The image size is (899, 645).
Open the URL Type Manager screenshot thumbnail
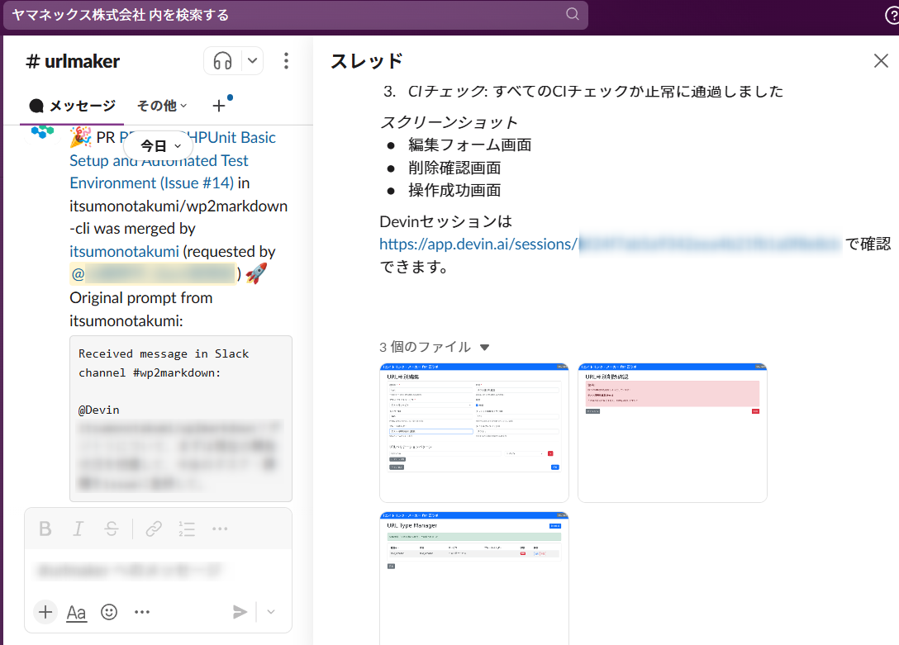(x=474, y=579)
